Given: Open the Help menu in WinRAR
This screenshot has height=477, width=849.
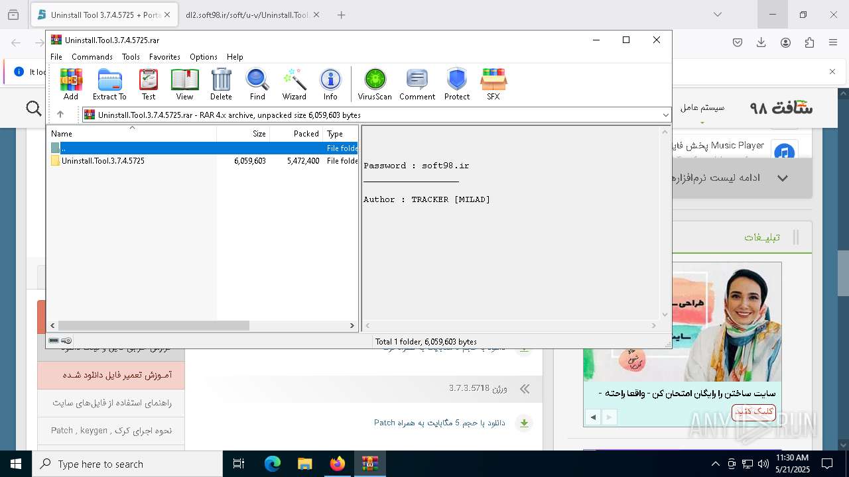Looking at the screenshot, I should point(235,57).
